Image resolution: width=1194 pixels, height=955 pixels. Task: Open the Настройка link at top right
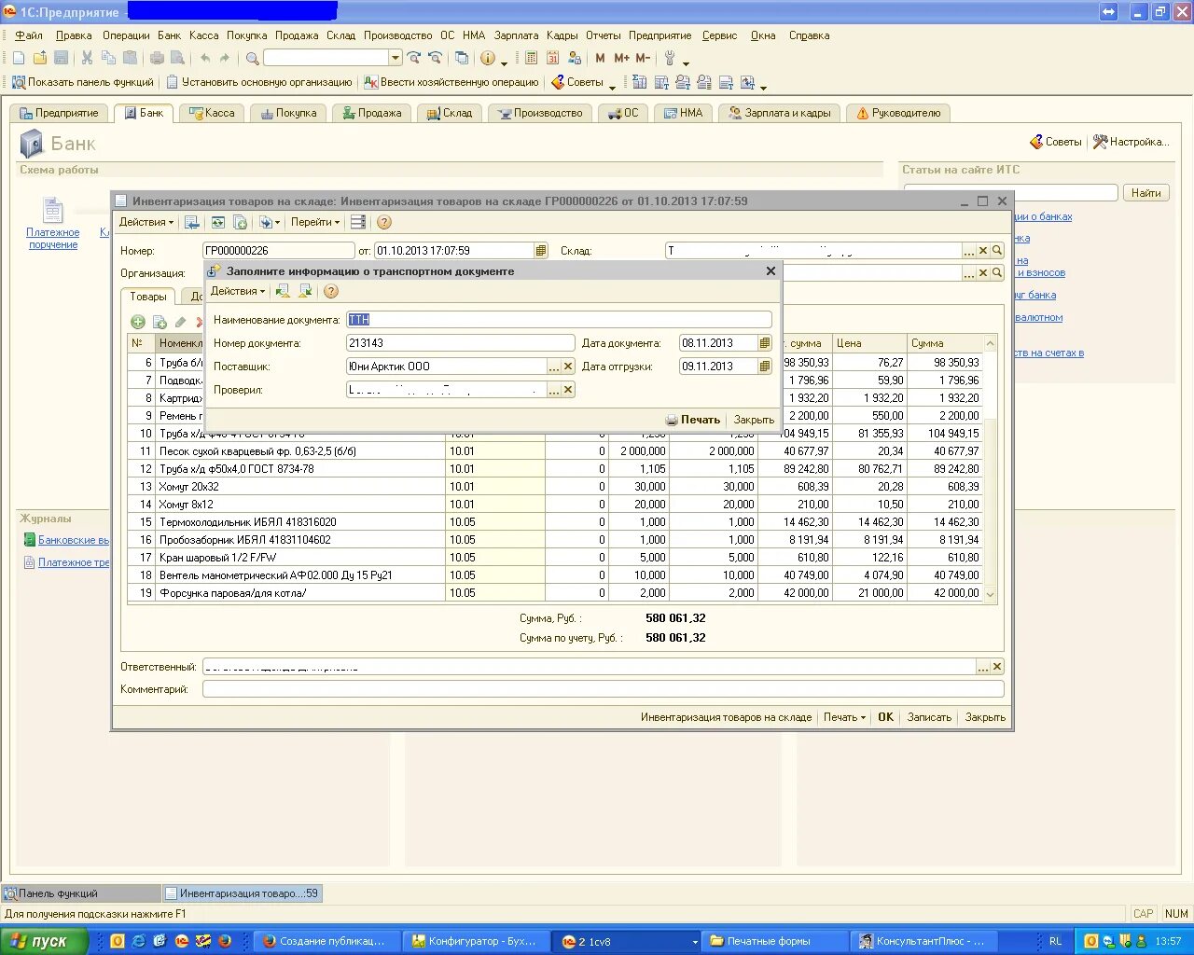tap(1131, 142)
